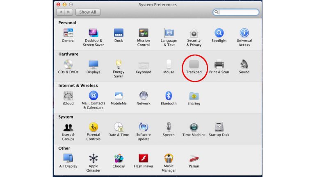Open Print & Scan preferences
Image resolution: width=315 pixels, height=177 pixels.
(219, 65)
